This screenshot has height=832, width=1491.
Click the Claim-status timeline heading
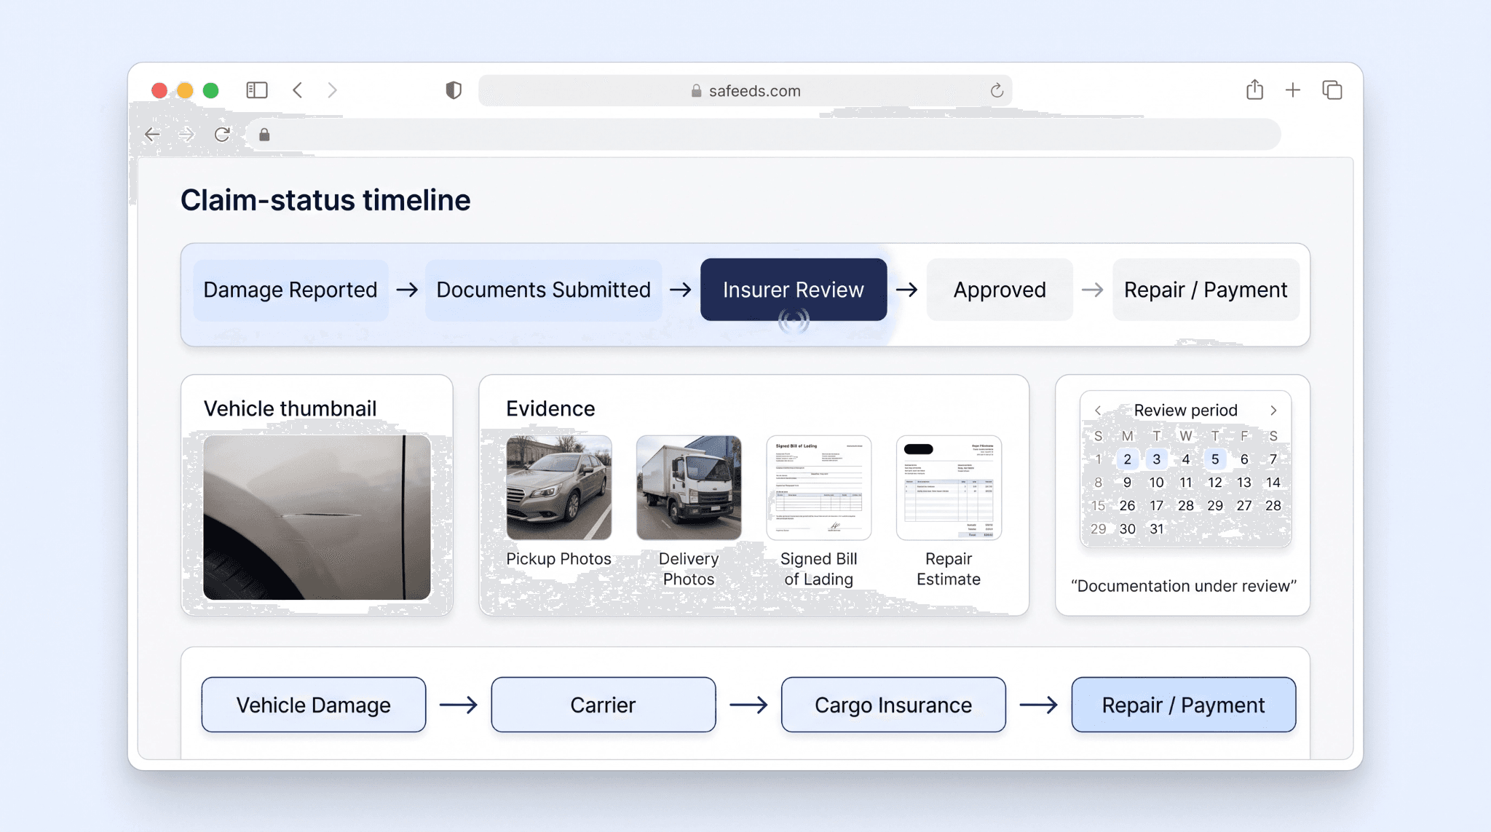point(325,200)
